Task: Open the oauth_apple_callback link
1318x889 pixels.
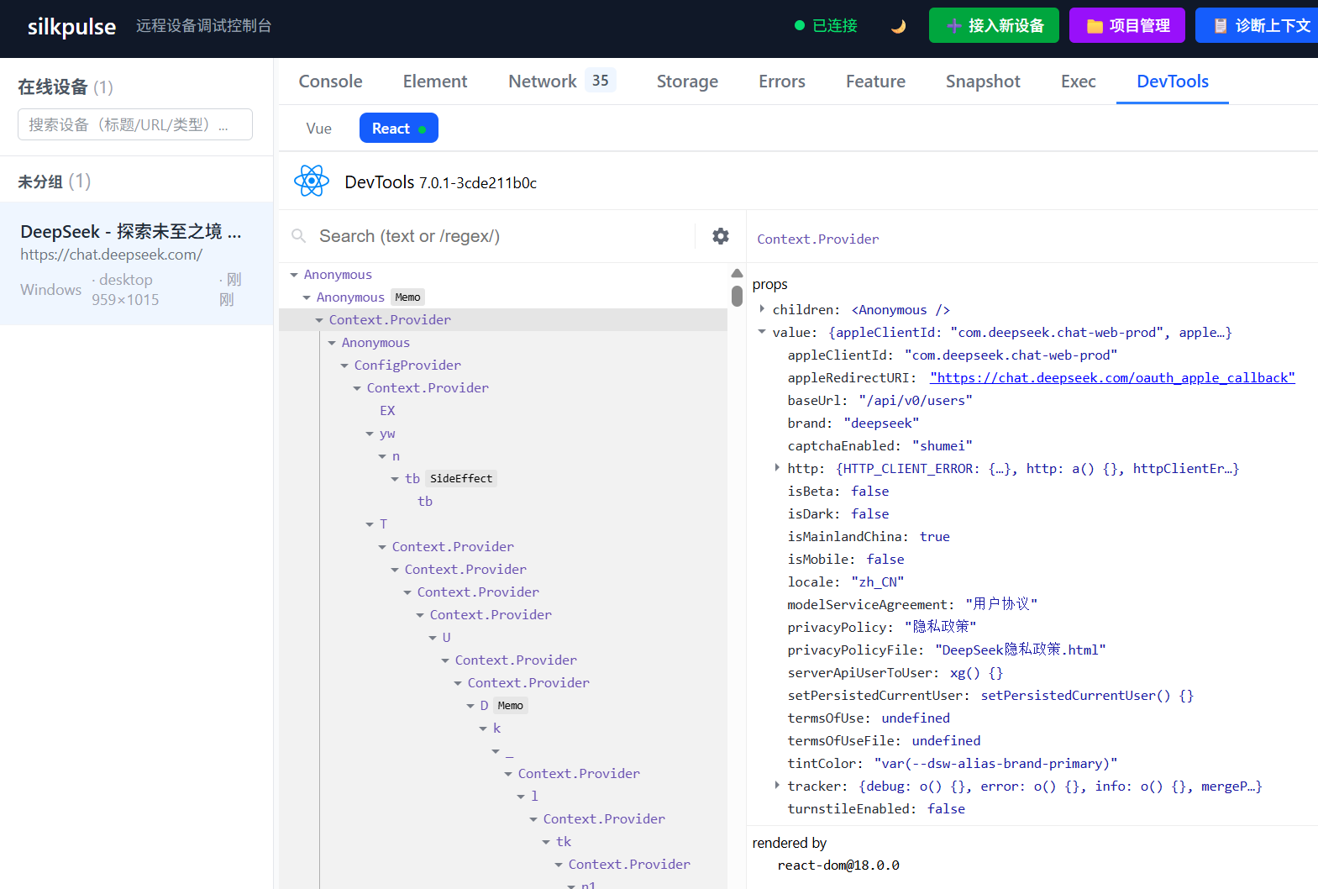Action: [x=1112, y=378]
